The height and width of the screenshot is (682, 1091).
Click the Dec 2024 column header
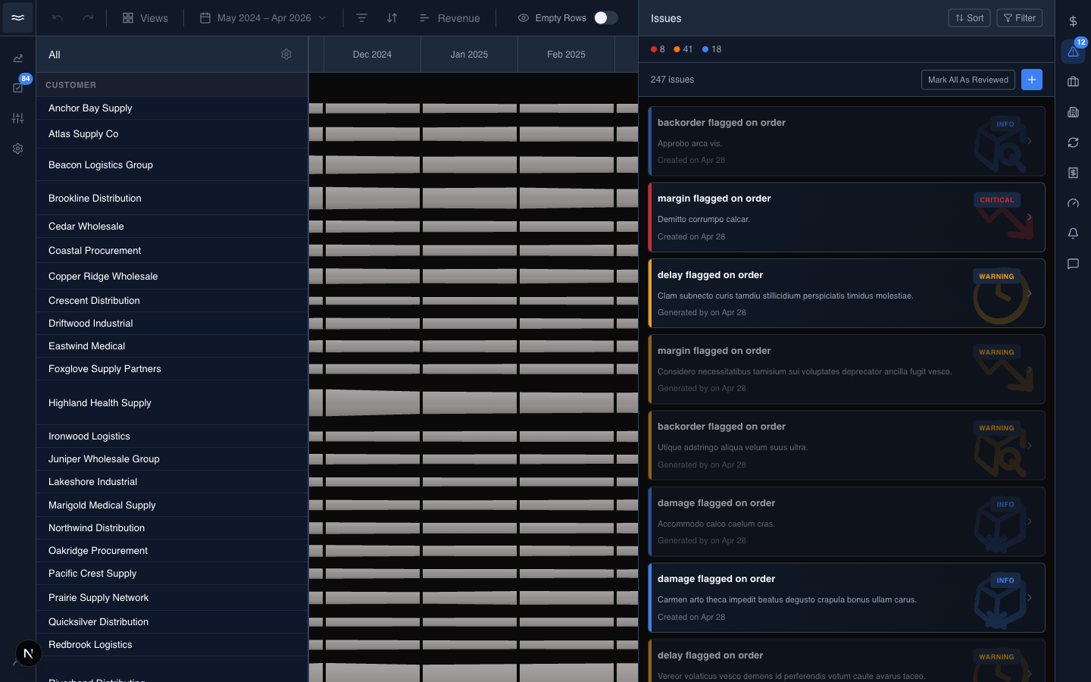[372, 55]
